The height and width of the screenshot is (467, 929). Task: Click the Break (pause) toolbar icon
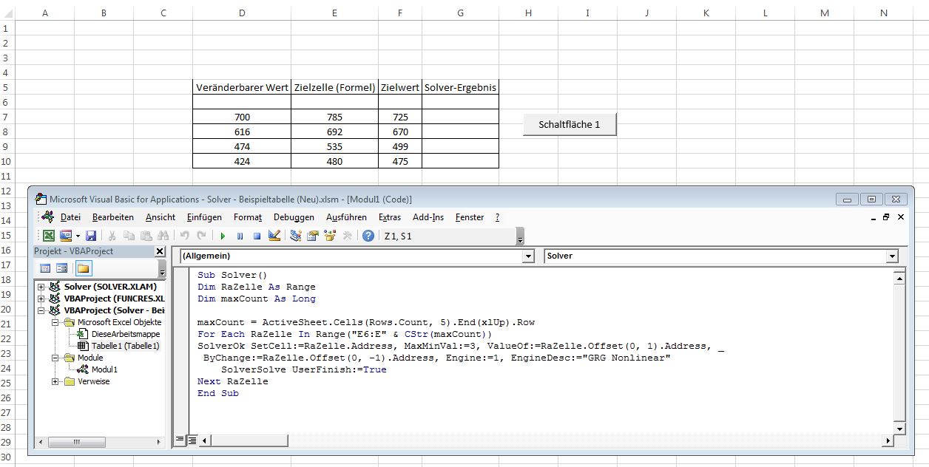(240, 236)
